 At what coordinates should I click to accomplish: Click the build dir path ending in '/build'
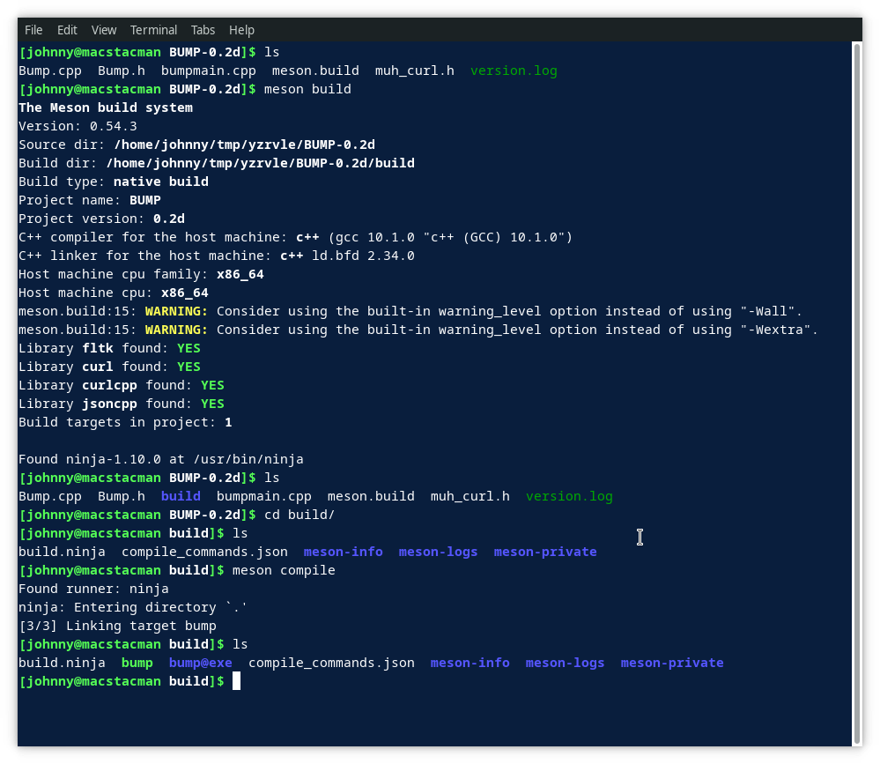pyautogui.click(x=261, y=163)
